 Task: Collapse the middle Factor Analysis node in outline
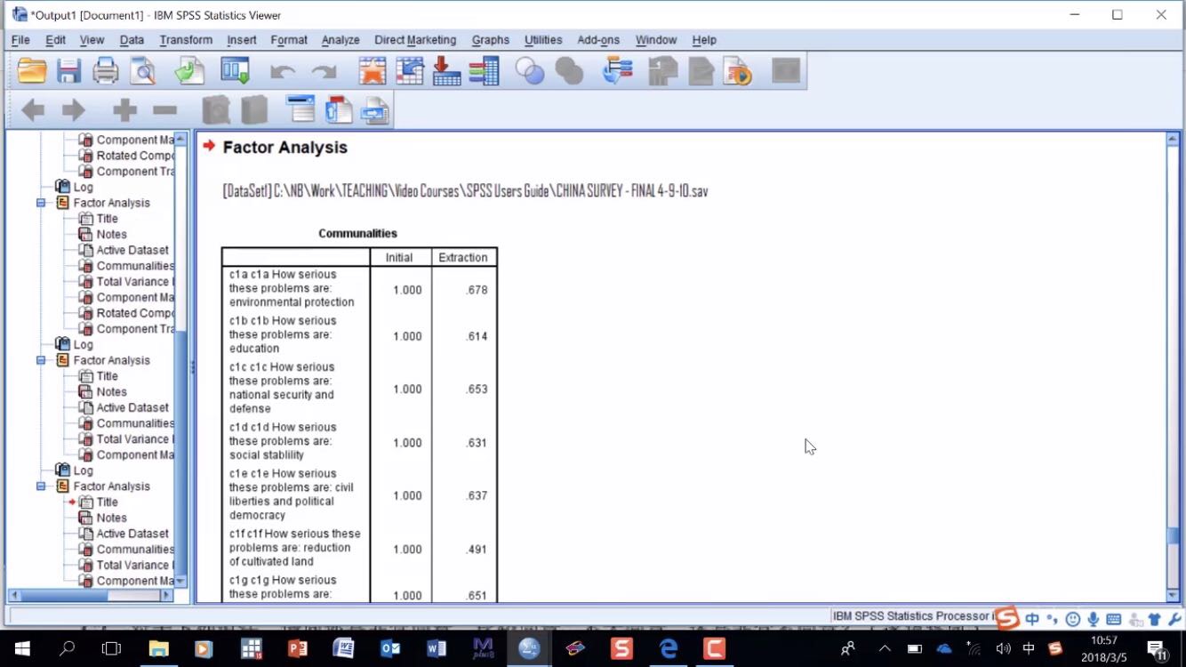point(41,360)
